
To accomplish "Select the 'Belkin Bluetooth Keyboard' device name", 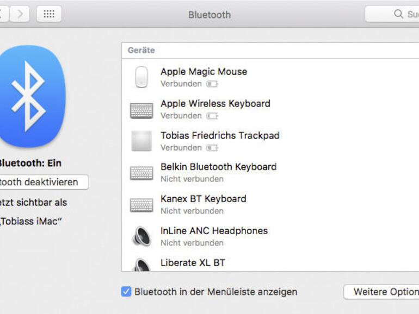I will [x=219, y=167].
